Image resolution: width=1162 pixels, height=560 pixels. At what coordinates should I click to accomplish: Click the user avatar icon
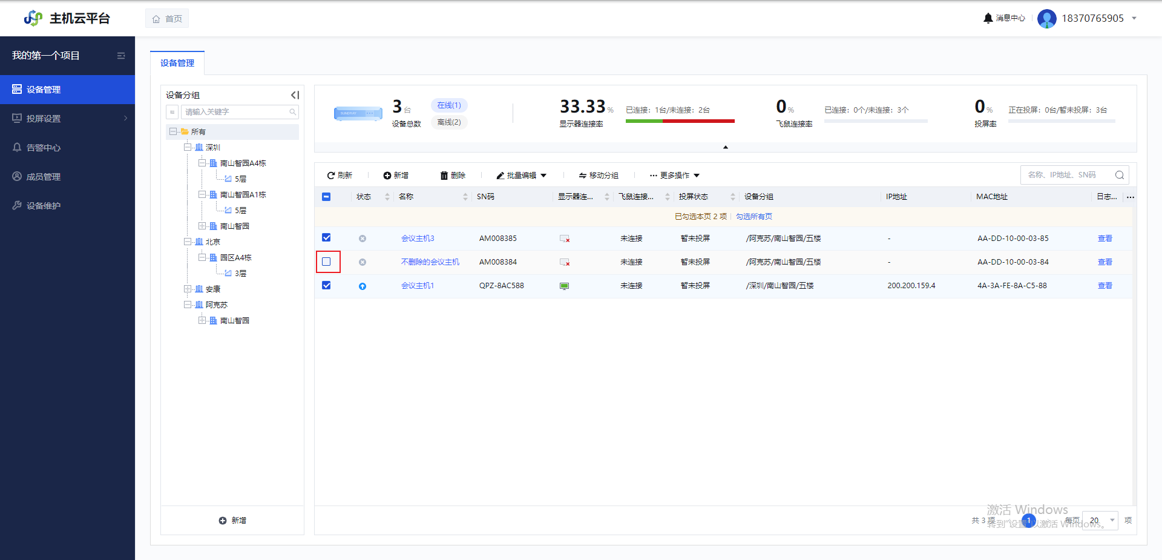pos(1046,19)
